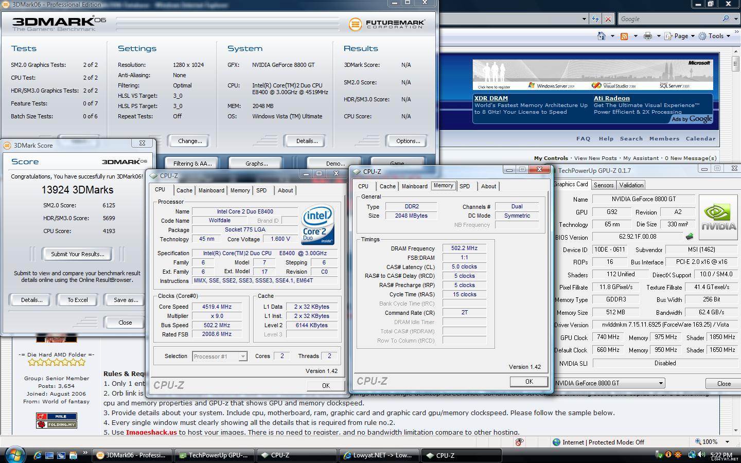Click Save as in 3DMark Score
Screen dimensions: 741x463
(125, 299)
